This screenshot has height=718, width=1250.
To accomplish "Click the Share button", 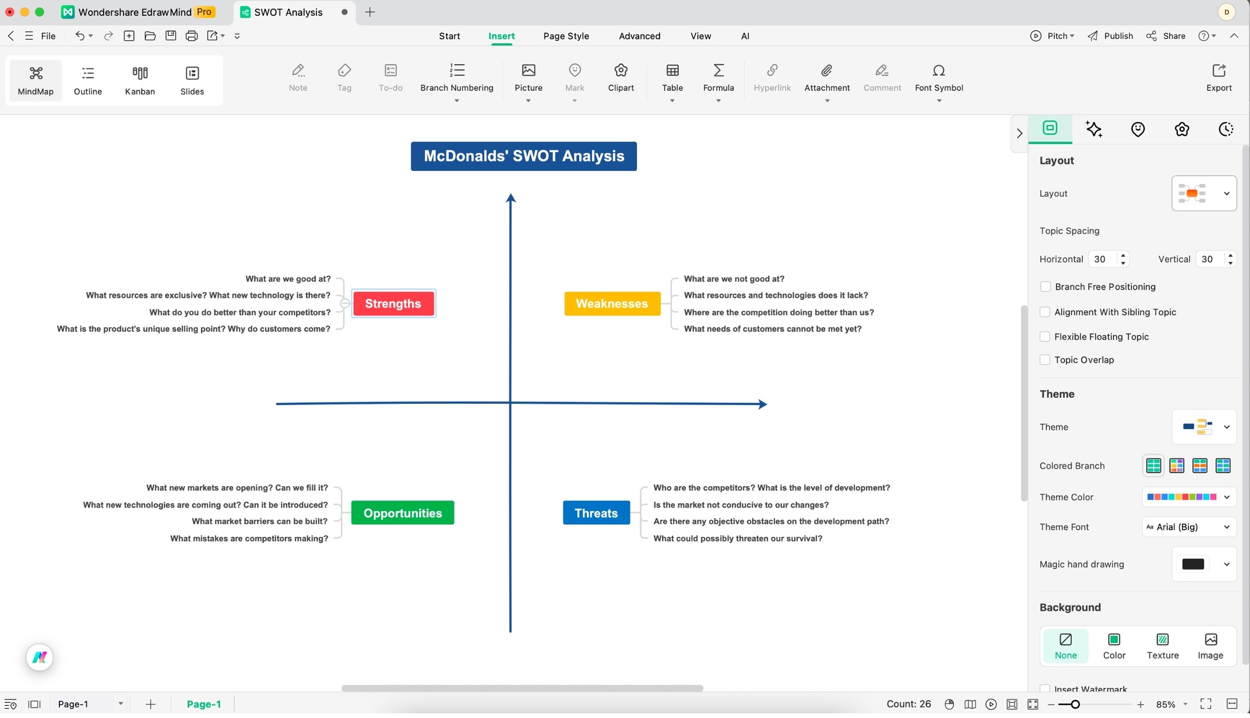I will [1166, 36].
